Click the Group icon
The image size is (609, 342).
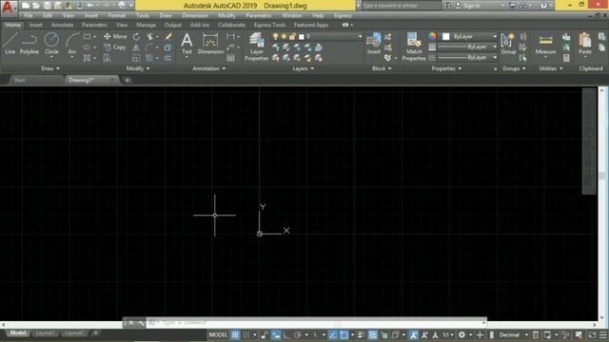point(508,43)
